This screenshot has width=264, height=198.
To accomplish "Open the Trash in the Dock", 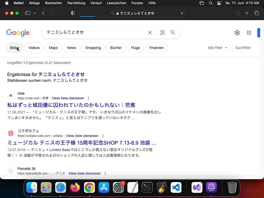I will click(x=232, y=187).
